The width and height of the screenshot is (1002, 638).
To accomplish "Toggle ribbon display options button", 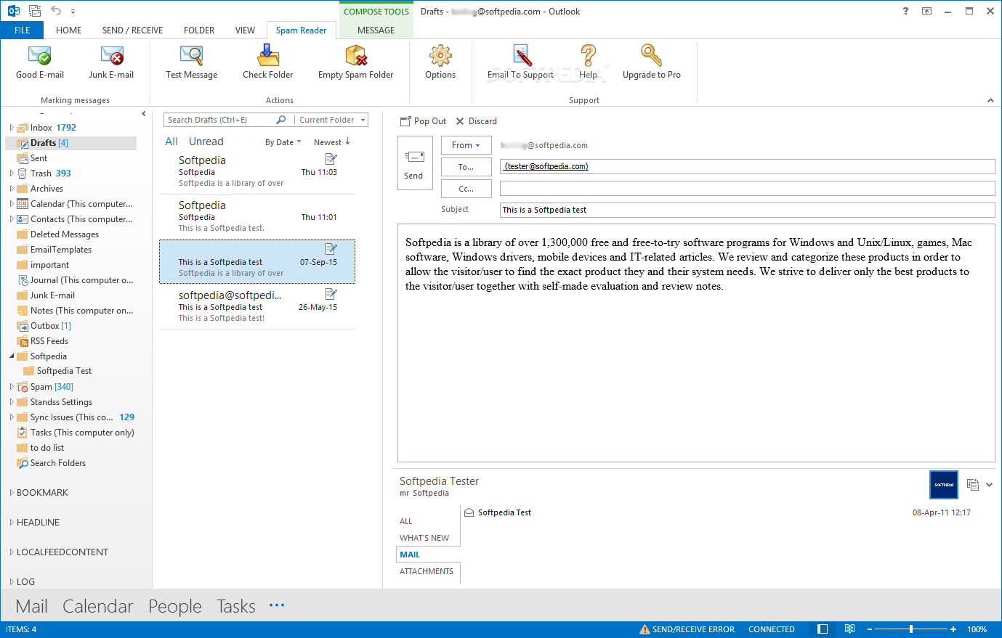I will click(x=926, y=11).
